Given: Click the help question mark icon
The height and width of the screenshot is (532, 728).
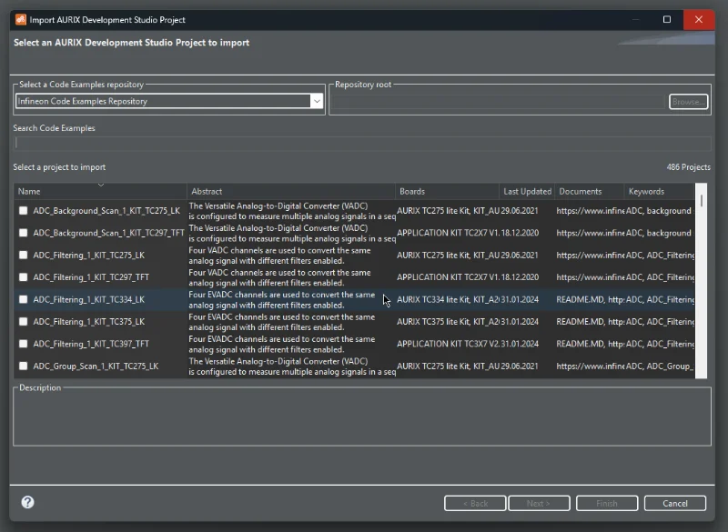Looking at the screenshot, I should click(x=27, y=503).
